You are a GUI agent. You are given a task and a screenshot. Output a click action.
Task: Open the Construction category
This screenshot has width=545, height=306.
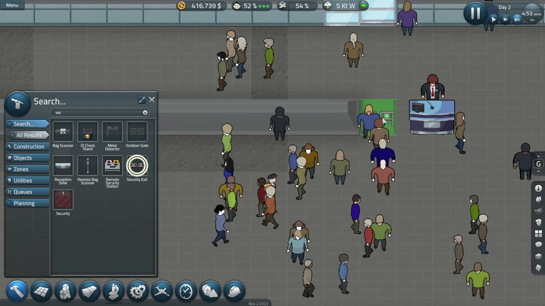click(28, 147)
